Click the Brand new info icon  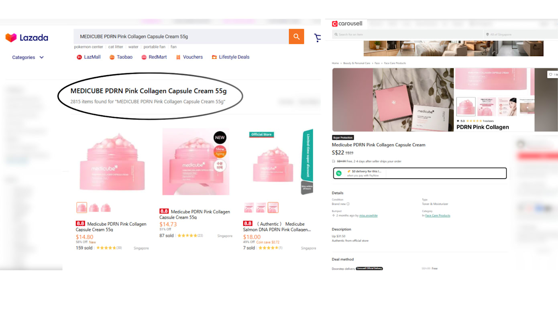pos(348,204)
